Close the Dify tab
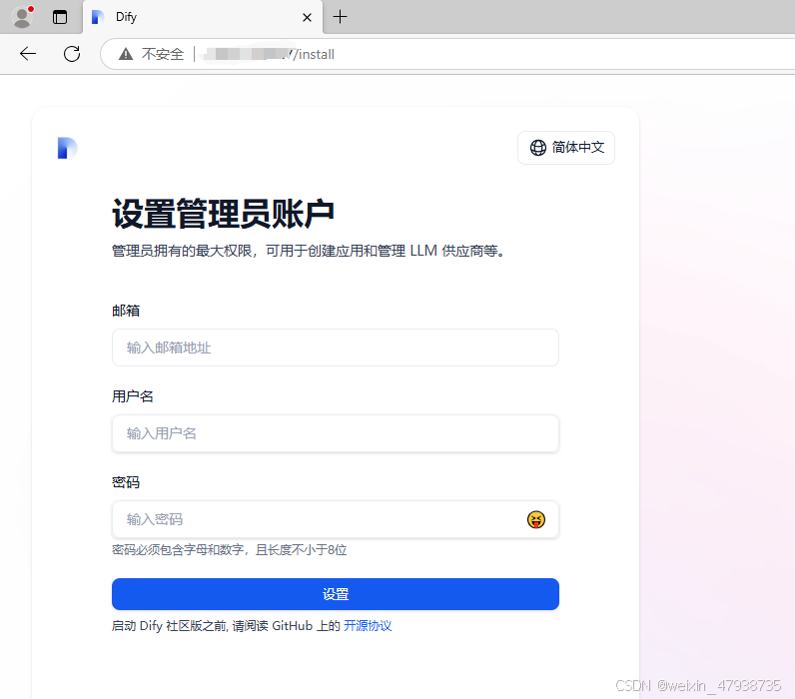795x699 pixels. 307,18
